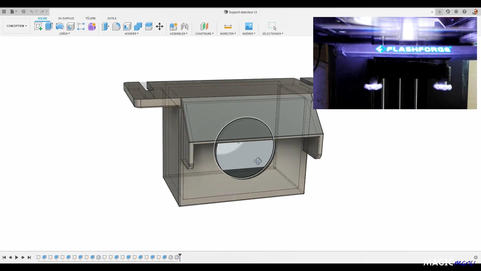The image size is (481, 271).
Task: Click the Move/Copy arrows icon
Action: (160, 26)
